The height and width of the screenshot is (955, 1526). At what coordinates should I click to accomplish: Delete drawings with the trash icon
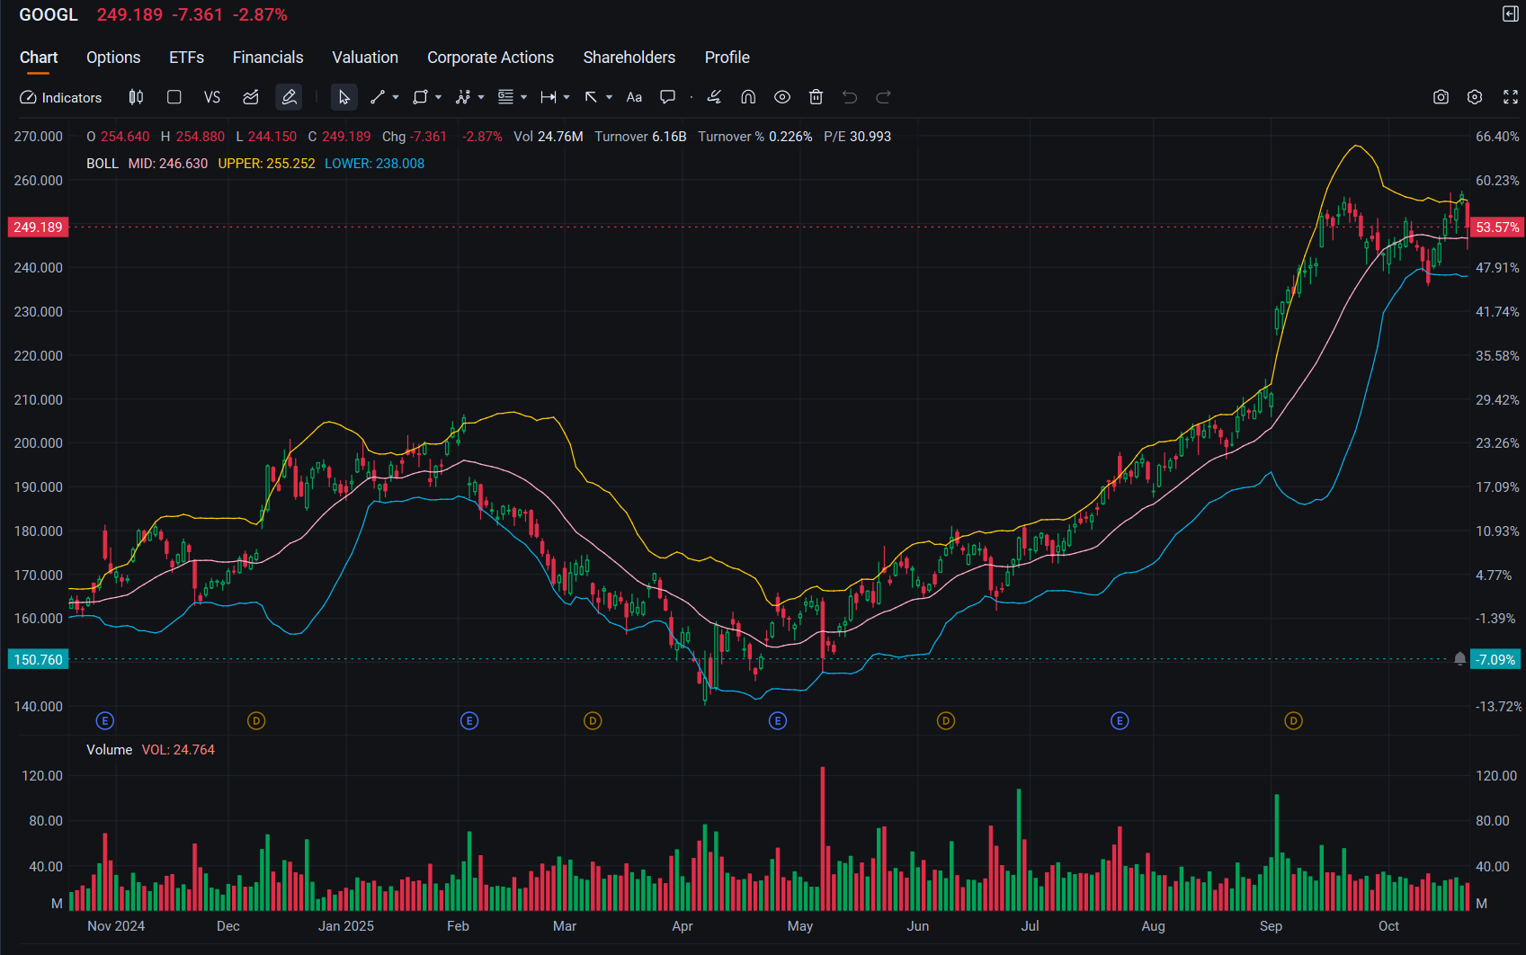(x=817, y=97)
